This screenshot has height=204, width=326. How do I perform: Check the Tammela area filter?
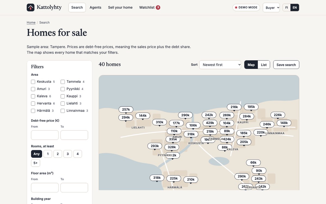(x=63, y=82)
